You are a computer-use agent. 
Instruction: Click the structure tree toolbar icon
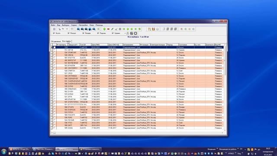150,29
